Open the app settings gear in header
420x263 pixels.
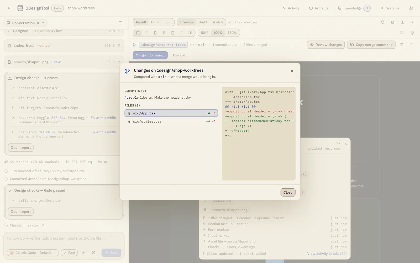pyautogui.click(x=411, y=8)
